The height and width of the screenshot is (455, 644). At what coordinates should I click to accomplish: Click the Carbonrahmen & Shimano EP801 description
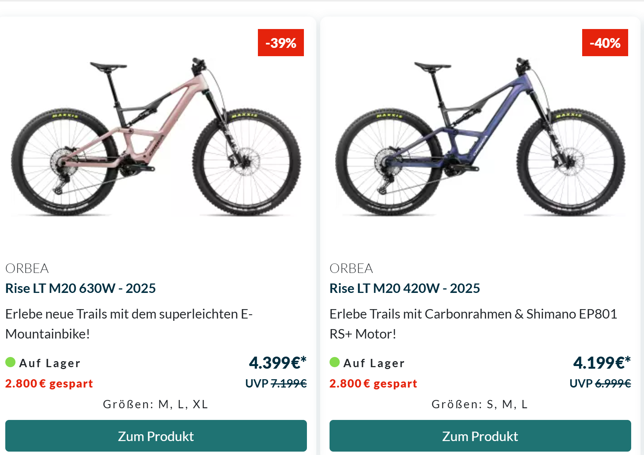(x=473, y=323)
